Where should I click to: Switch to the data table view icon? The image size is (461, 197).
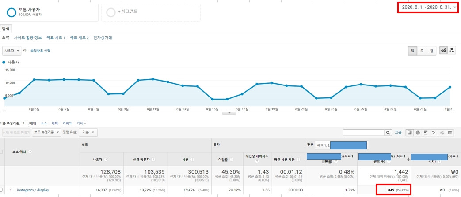pos(409,133)
